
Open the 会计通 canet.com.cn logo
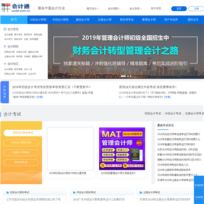(16, 7)
